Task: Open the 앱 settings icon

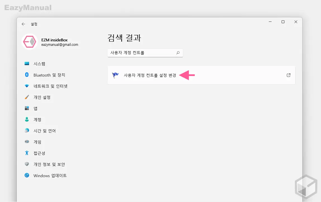Action: point(27,108)
